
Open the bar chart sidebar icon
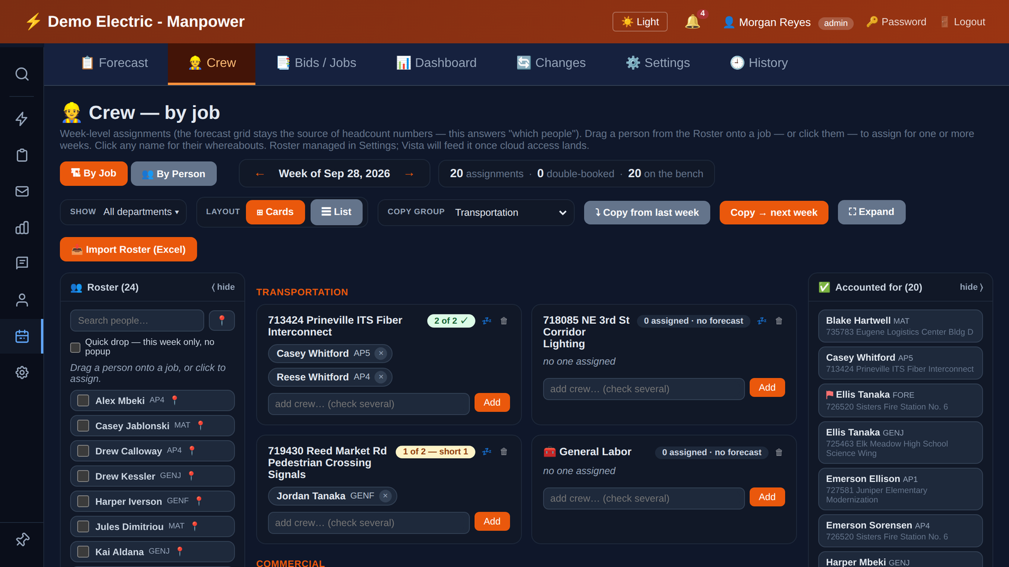(22, 227)
